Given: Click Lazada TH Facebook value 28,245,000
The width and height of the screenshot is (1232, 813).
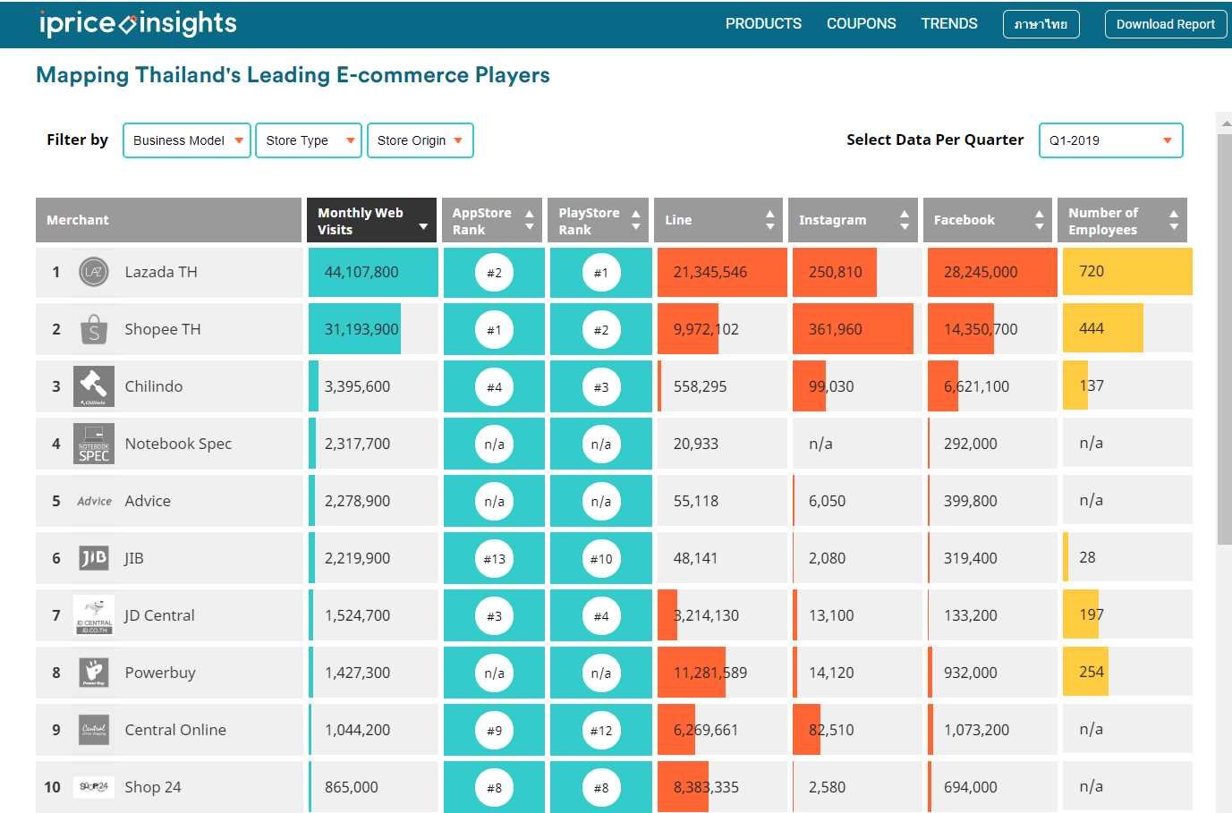Looking at the screenshot, I should click(981, 272).
